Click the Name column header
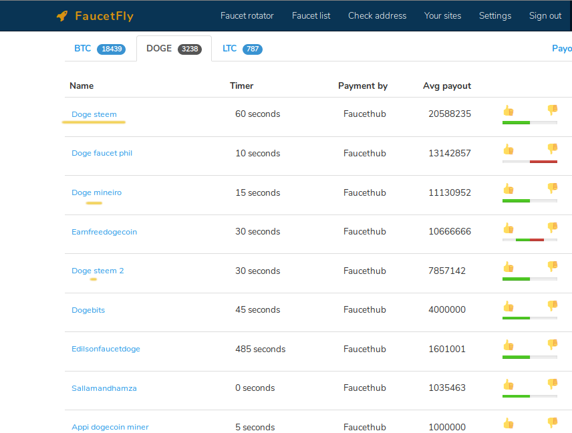572x433 pixels. tap(82, 86)
